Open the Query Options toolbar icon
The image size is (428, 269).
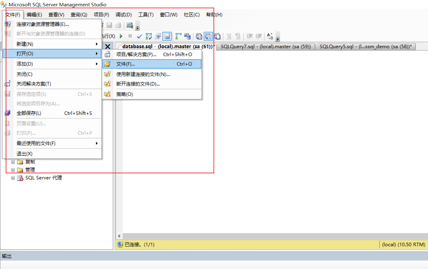[158, 36]
